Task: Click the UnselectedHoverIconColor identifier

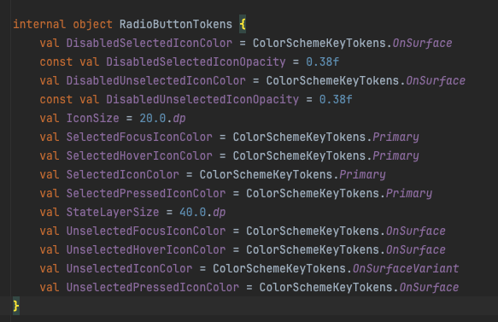Action: coord(146,249)
